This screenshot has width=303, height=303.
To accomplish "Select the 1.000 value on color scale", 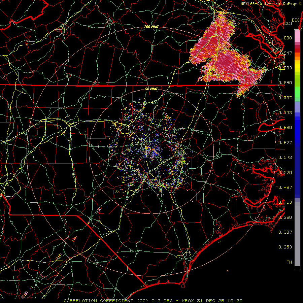I will coord(285,38).
